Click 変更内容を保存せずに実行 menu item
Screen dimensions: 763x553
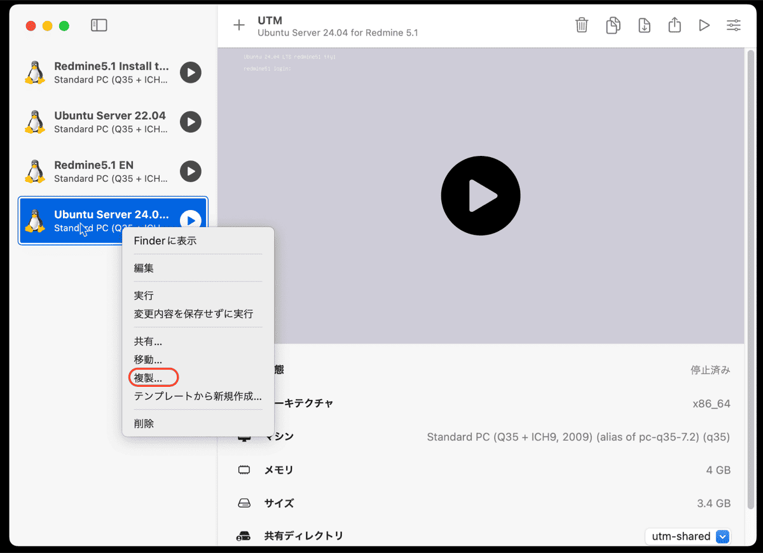coord(193,314)
